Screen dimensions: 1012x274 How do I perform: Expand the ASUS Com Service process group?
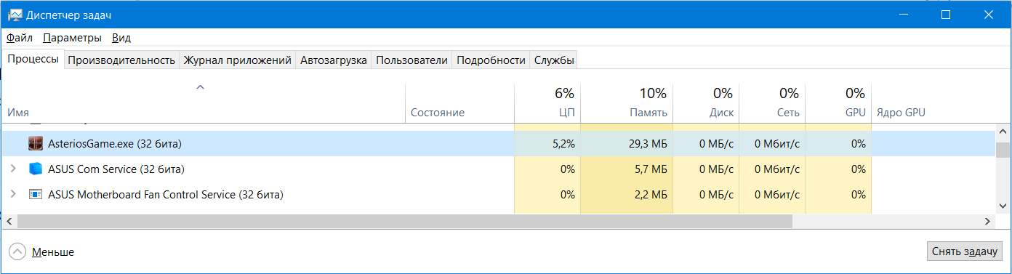point(12,169)
